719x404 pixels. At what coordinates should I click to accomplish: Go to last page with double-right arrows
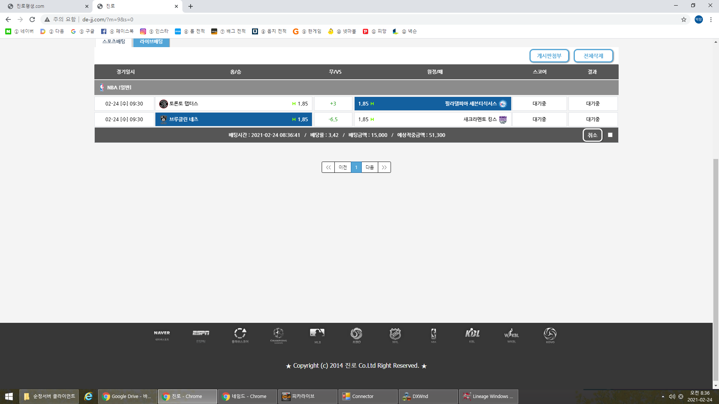384,167
